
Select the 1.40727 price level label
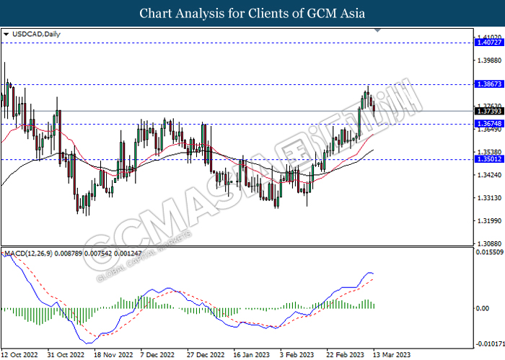point(489,42)
